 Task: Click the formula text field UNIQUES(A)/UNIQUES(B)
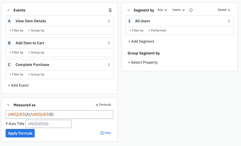pyautogui.click(x=59, y=115)
